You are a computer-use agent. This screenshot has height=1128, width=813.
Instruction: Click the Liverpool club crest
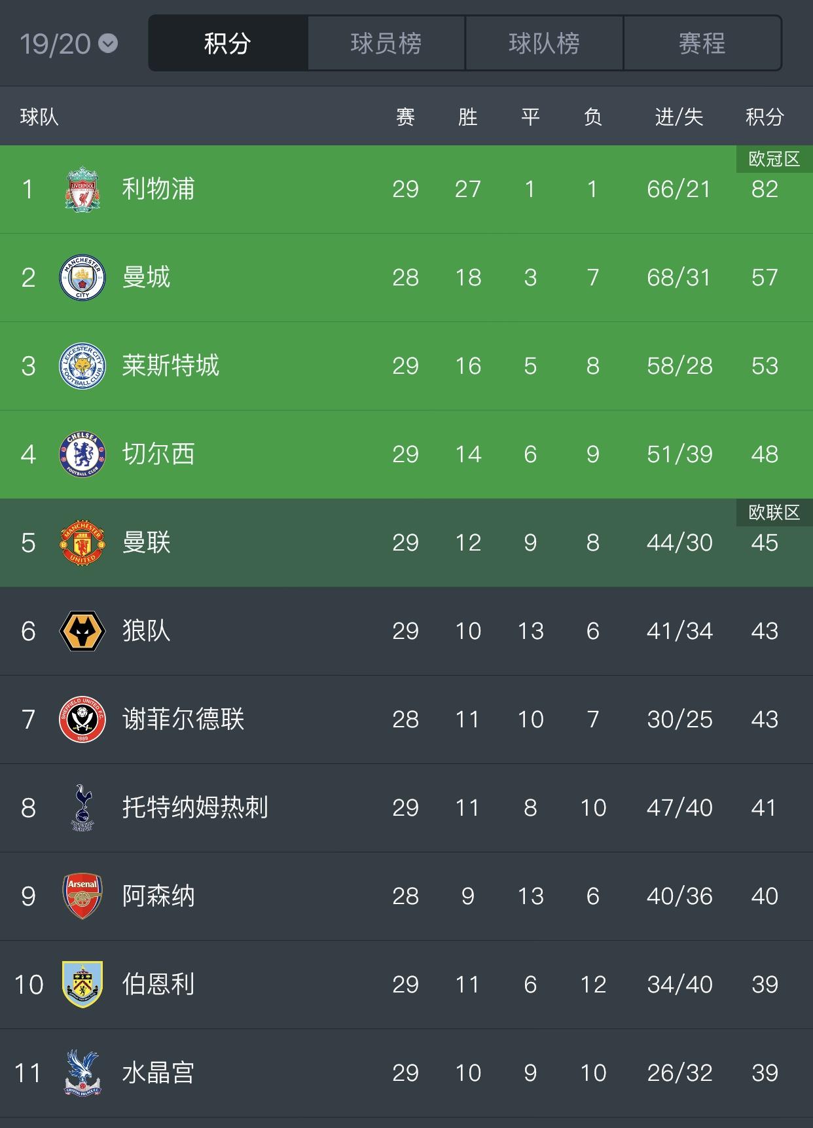point(82,189)
